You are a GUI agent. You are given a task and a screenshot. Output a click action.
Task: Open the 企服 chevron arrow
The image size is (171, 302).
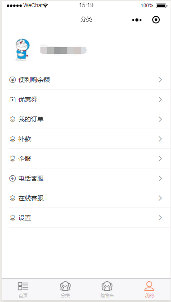[x=160, y=159]
